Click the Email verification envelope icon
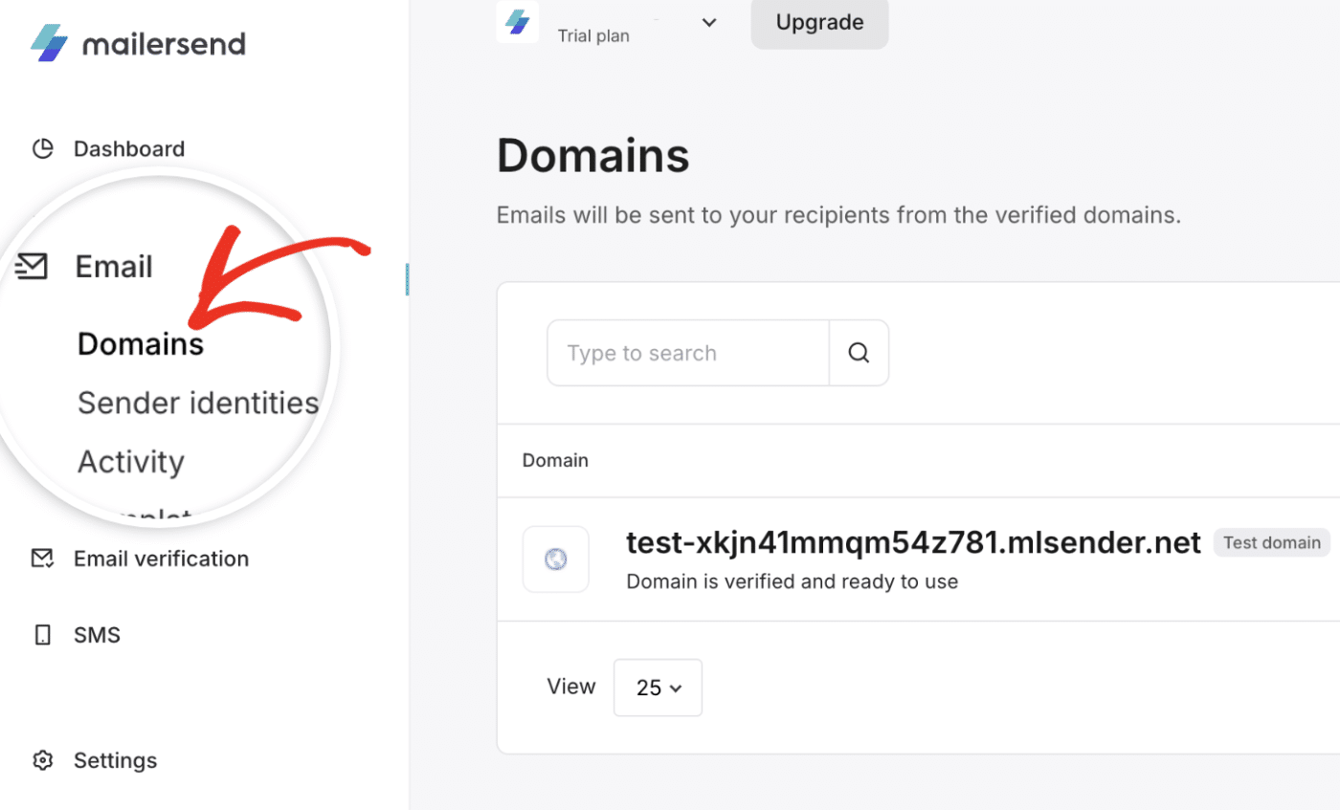This screenshot has height=810, width=1340. [42, 558]
